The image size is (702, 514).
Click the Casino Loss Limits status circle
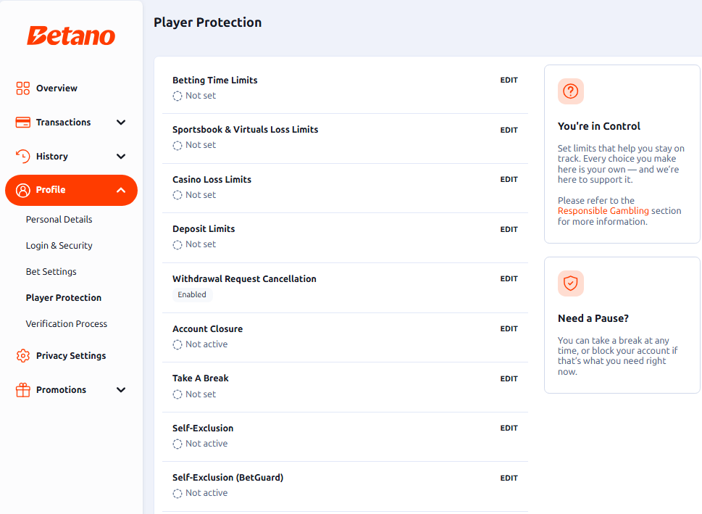(x=177, y=196)
